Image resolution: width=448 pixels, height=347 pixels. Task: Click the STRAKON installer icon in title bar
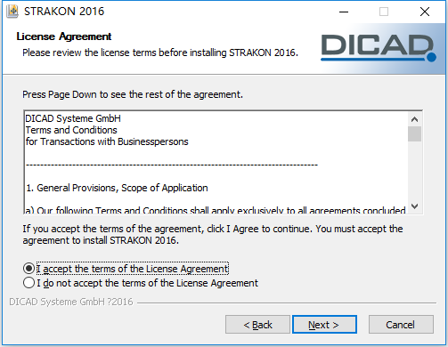click(x=12, y=12)
